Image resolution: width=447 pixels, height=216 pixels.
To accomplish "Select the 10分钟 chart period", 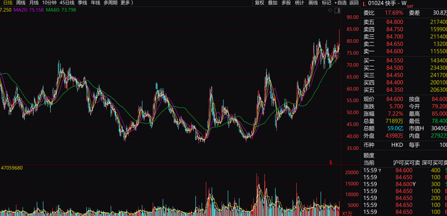I will pyautogui.click(x=49, y=3).
